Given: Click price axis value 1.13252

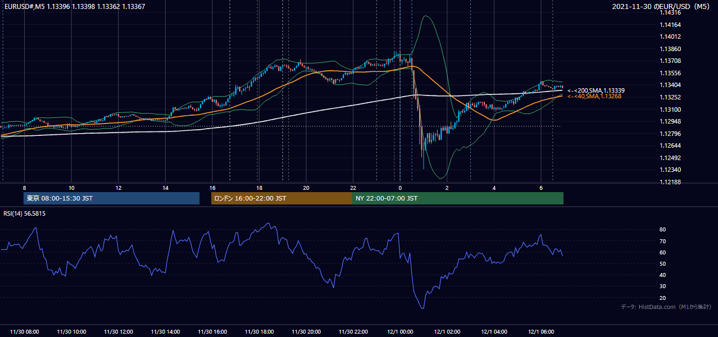Looking at the screenshot, I should coord(670,98).
